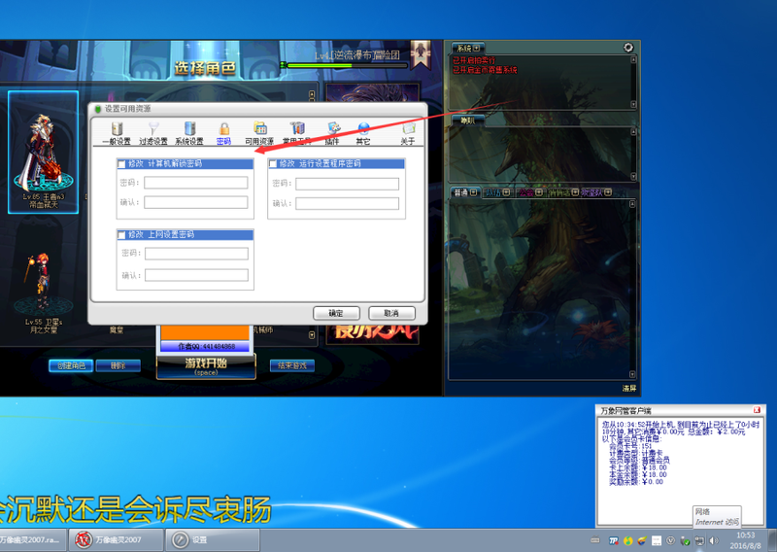Select the 密码 padlock section
The image size is (777, 552).
[x=224, y=133]
